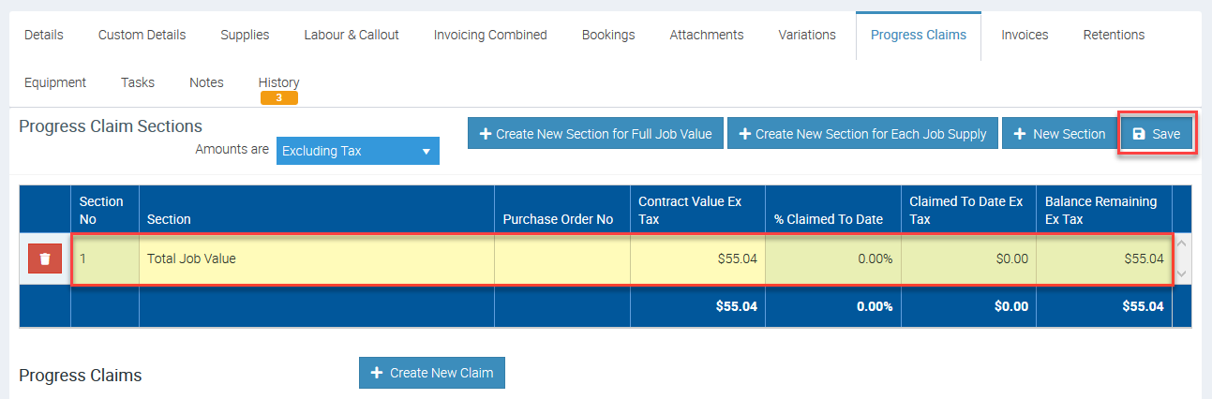Create New Section for Full Job Value
This screenshot has width=1212, height=399.
coord(595,134)
